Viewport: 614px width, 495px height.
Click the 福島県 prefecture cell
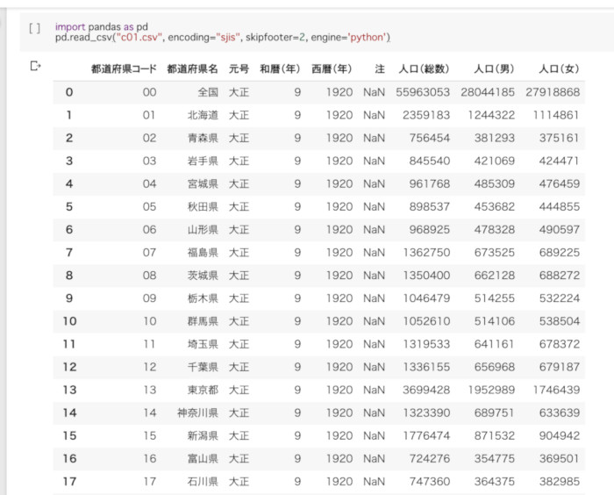203,253
